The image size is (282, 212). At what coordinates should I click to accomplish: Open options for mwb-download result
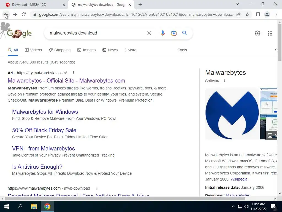(97, 188)
